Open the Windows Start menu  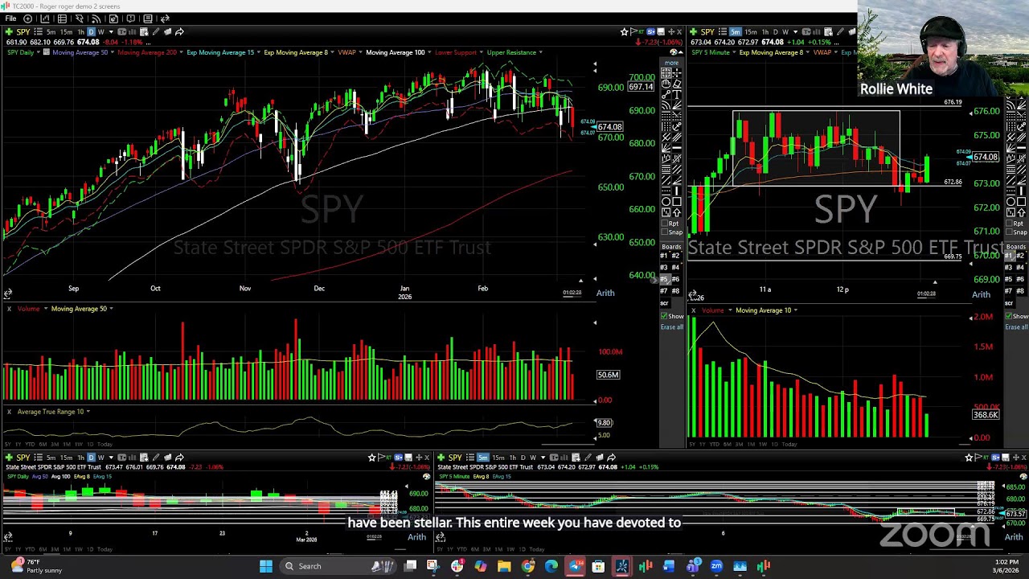coord(266,566)
